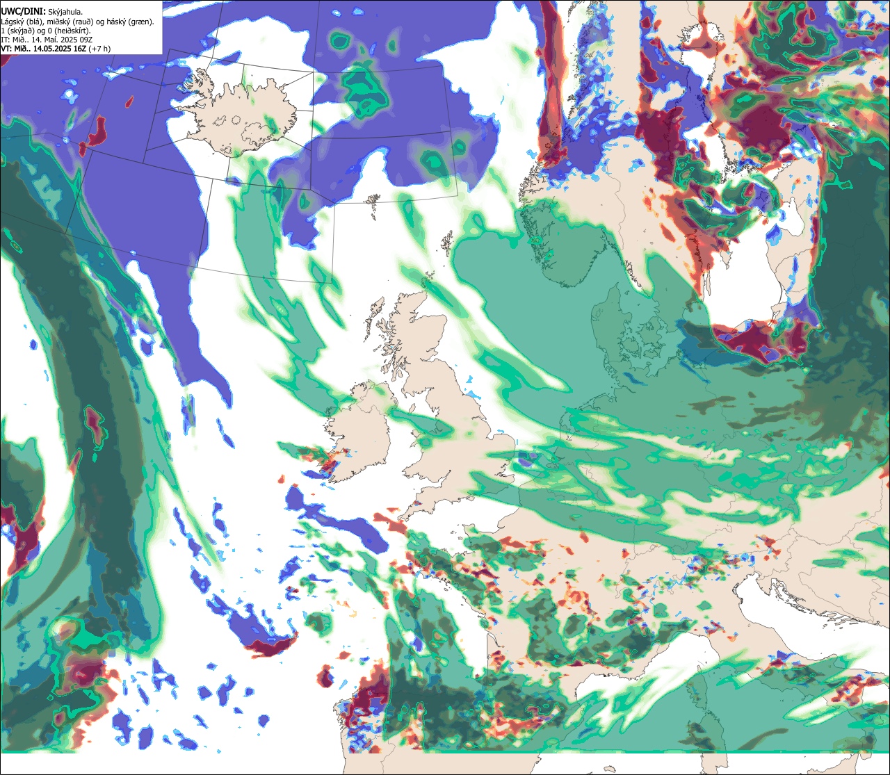Viewport: 890px width, 775px height.
Task: Click the "VT: Mið.. 14.05.2025 16Z" valid time
Action: click(44, 49)
